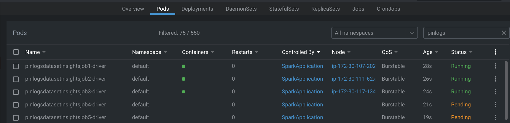
Task: Switch to the CronJobs tab
Action: pos(388,9)
